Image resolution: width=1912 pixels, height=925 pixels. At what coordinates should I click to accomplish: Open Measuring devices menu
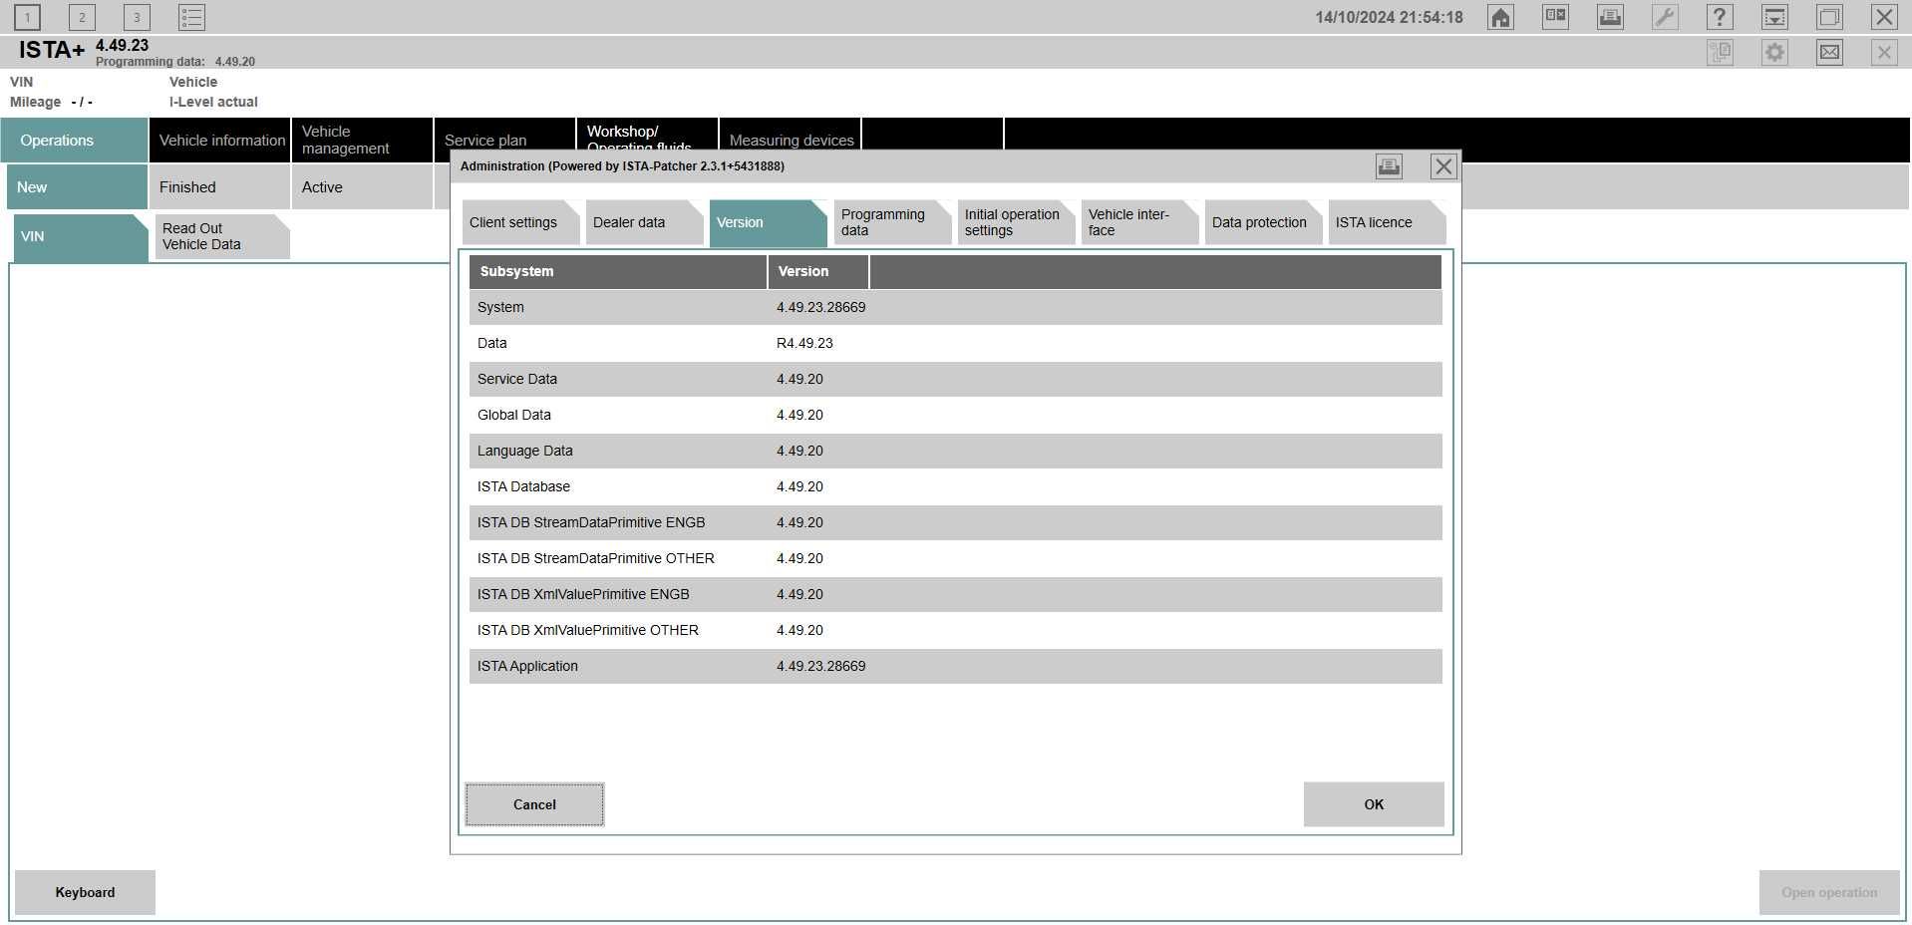(x=791, y=136)
